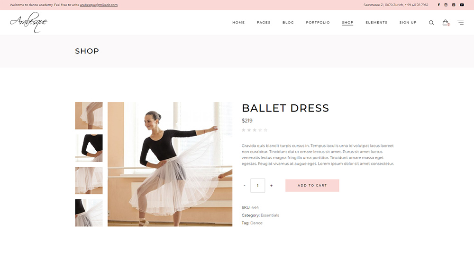The image size is (474, 266).
Task: Click the Essentials category link
Action: (270, 215)
